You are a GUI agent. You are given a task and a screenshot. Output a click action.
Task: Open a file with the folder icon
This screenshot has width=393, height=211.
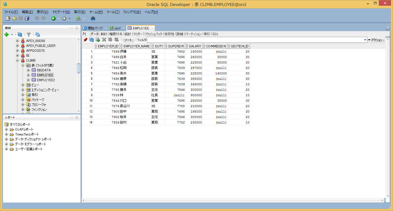click(14, 19)
